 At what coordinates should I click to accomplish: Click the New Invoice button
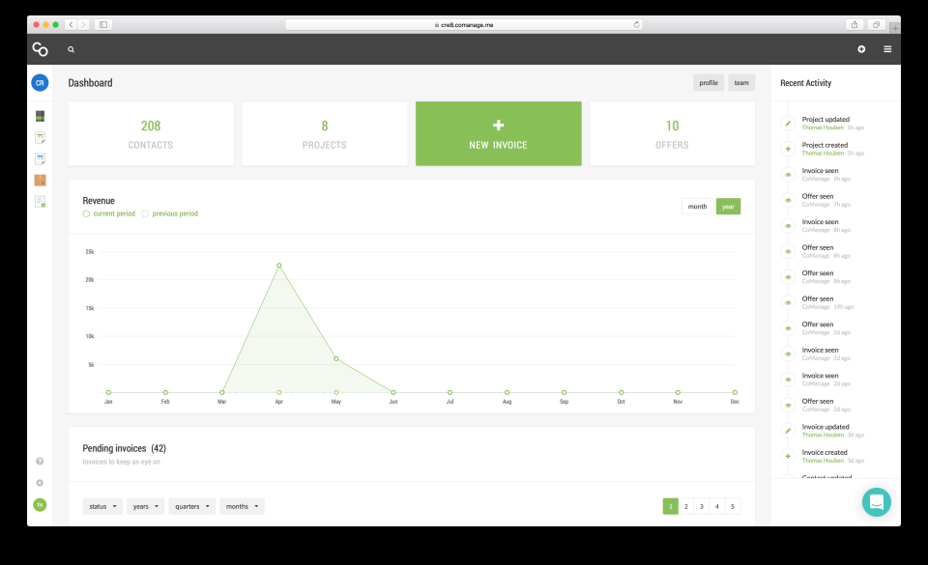[498, 132]
